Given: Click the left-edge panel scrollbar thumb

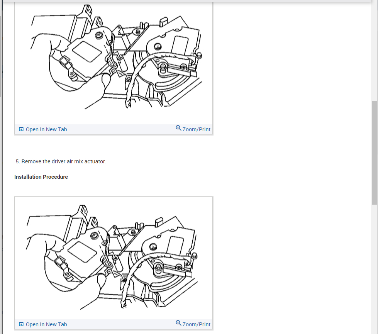Looking at the screenshot, I should point(1,56).
